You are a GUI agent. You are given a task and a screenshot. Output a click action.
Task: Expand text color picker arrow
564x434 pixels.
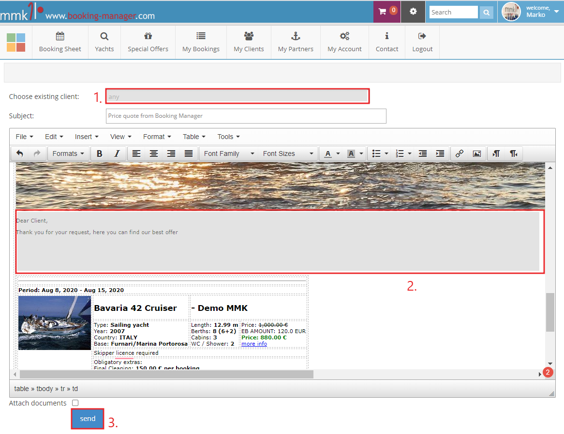tap(338, 154)
